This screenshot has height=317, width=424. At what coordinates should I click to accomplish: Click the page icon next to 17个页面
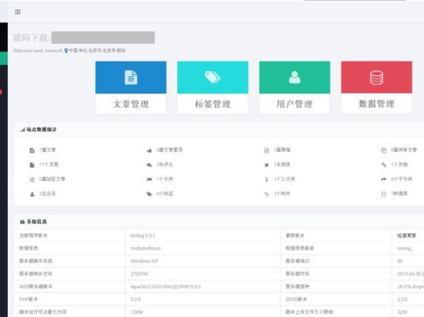click(x=32, y=164)
